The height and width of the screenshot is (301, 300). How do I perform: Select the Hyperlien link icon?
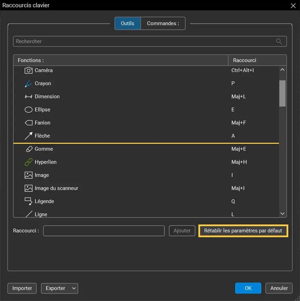(28, 162)
